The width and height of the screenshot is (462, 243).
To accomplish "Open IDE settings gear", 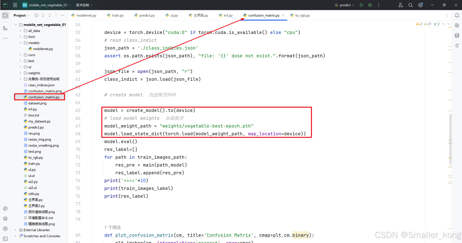I will (x=421, y=5).
